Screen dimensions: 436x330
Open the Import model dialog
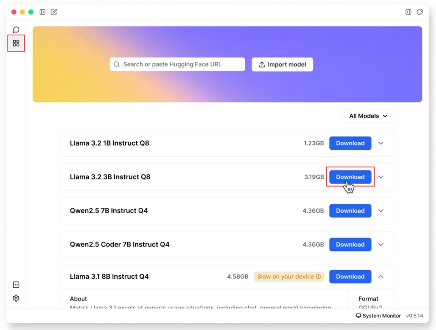[282, 64]
